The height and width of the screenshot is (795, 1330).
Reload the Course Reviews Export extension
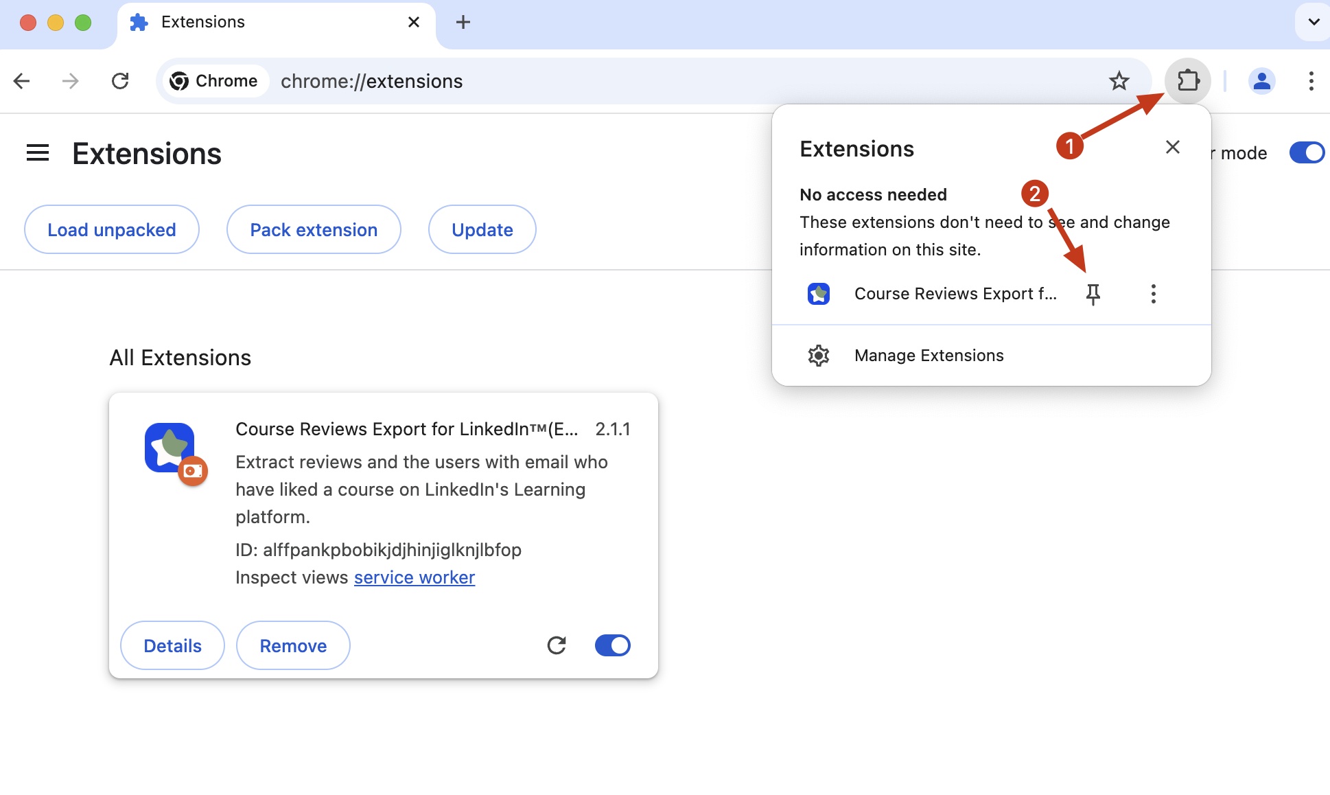(557, 645)
